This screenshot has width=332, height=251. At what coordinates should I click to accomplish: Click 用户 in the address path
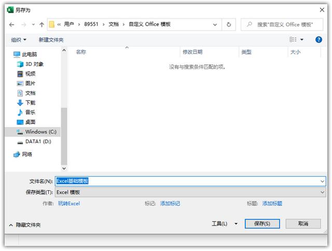(x=69, y=24)
